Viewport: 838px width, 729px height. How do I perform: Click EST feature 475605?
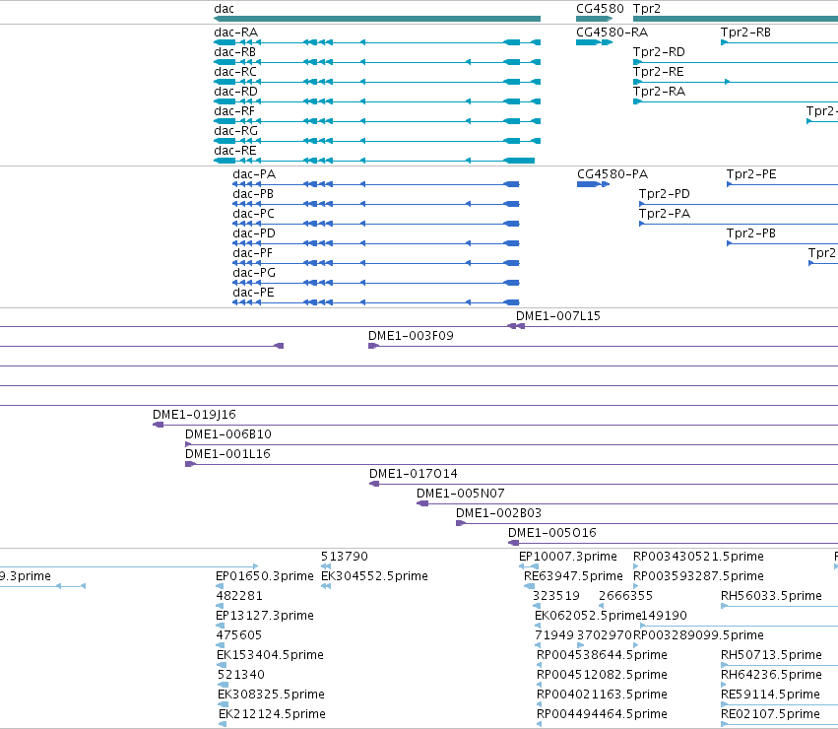click(239, 636)
